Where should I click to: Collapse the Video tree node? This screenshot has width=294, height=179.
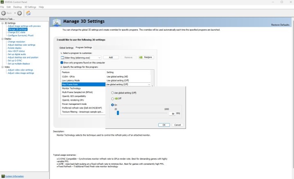click(2, 67)
